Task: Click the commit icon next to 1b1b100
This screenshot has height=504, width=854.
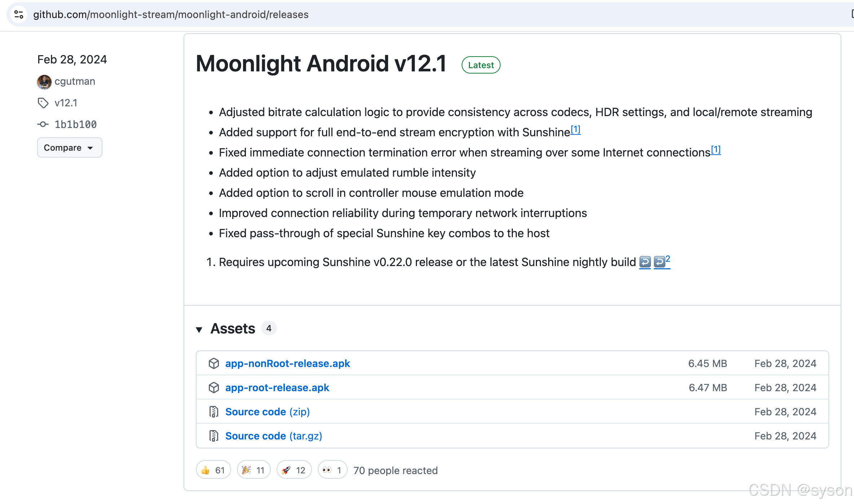Action: tap(43, 124)
